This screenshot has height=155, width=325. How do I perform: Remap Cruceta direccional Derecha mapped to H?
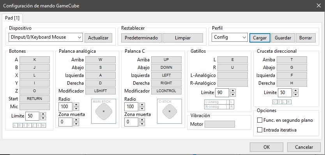[x=292, y=83]
